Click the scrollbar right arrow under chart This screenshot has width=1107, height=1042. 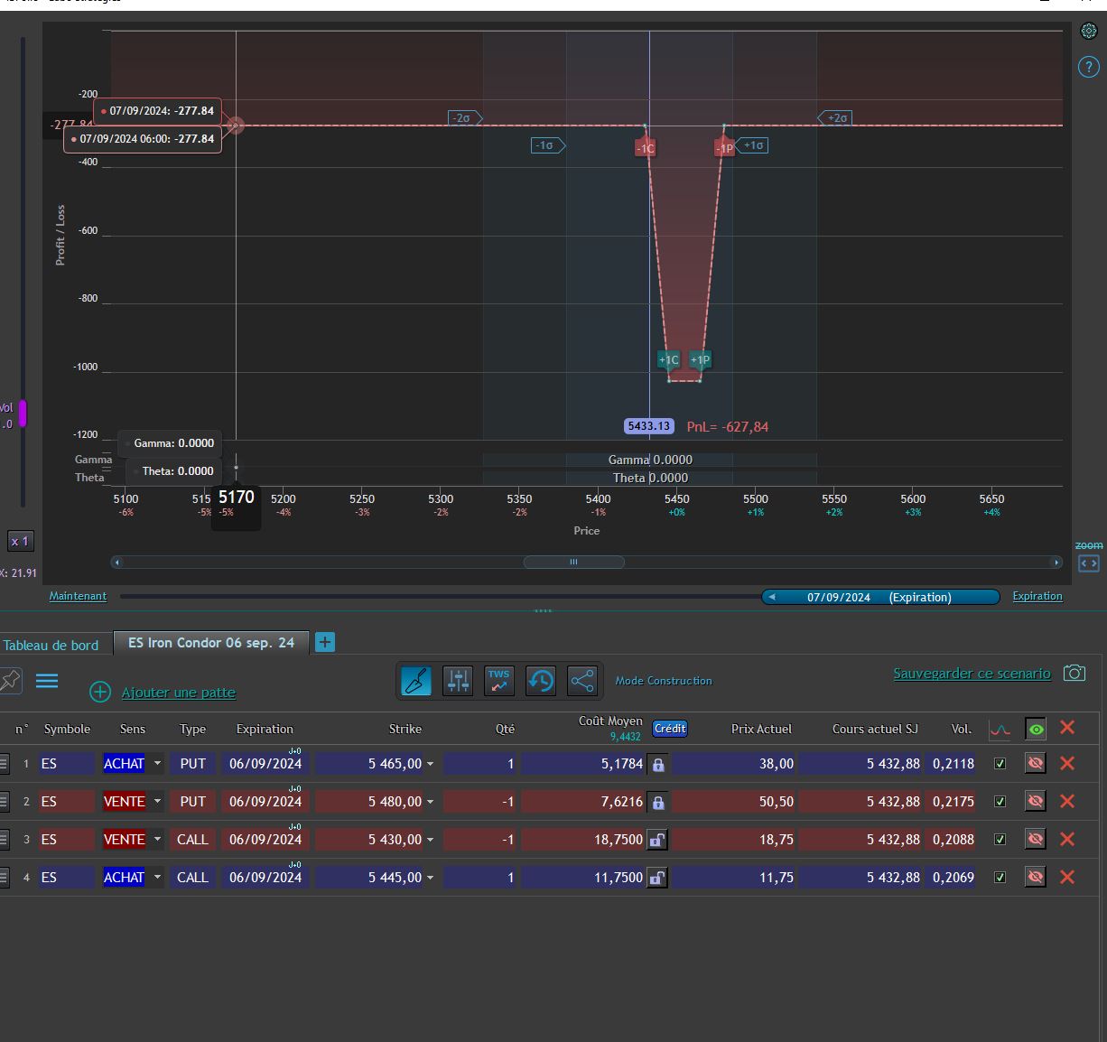(1056, 562)
